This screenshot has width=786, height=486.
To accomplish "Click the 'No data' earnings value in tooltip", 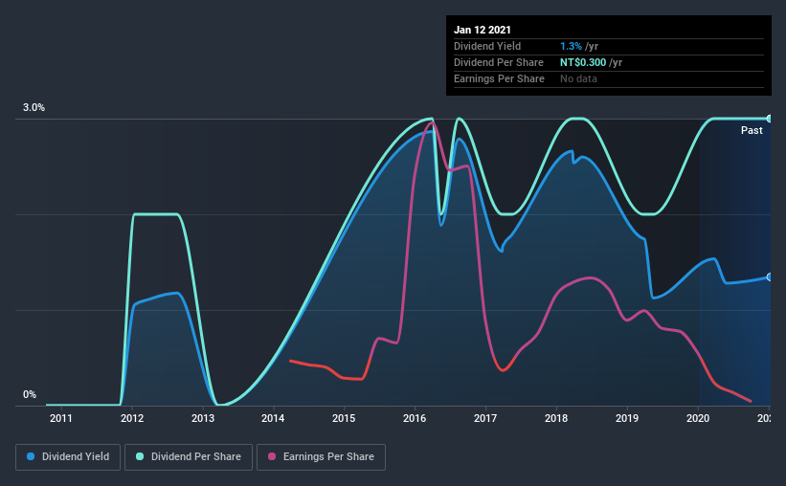I will (578, 78).
